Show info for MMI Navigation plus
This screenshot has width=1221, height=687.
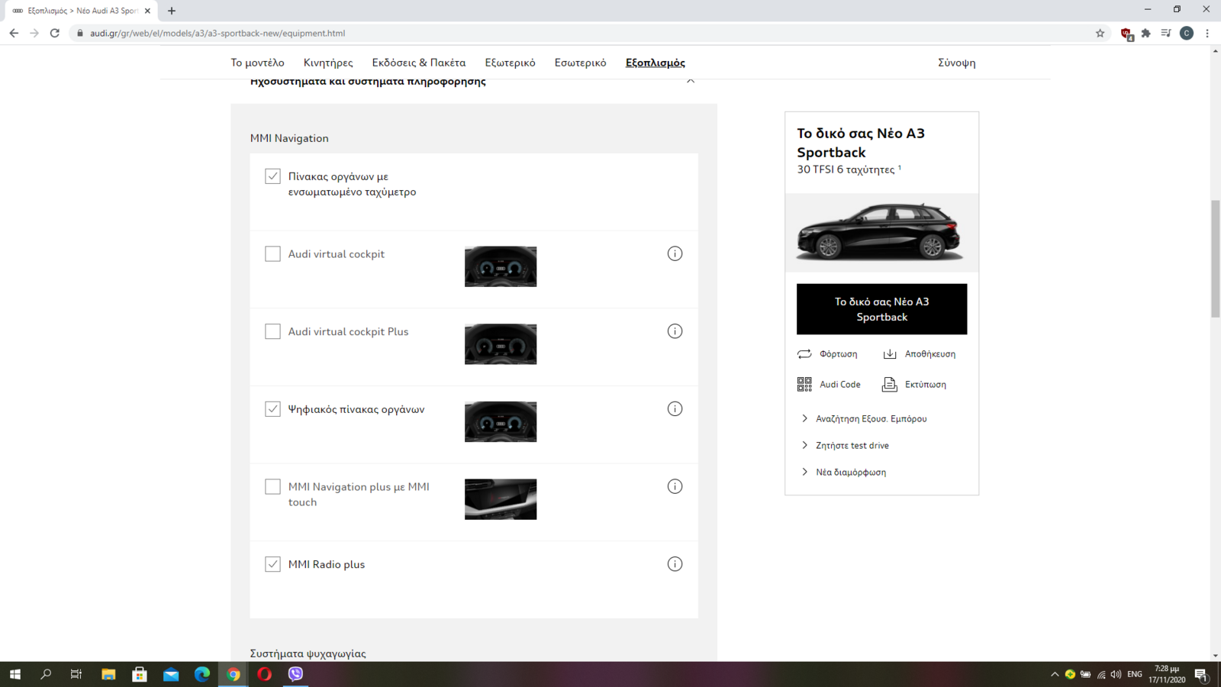point(675,486)
